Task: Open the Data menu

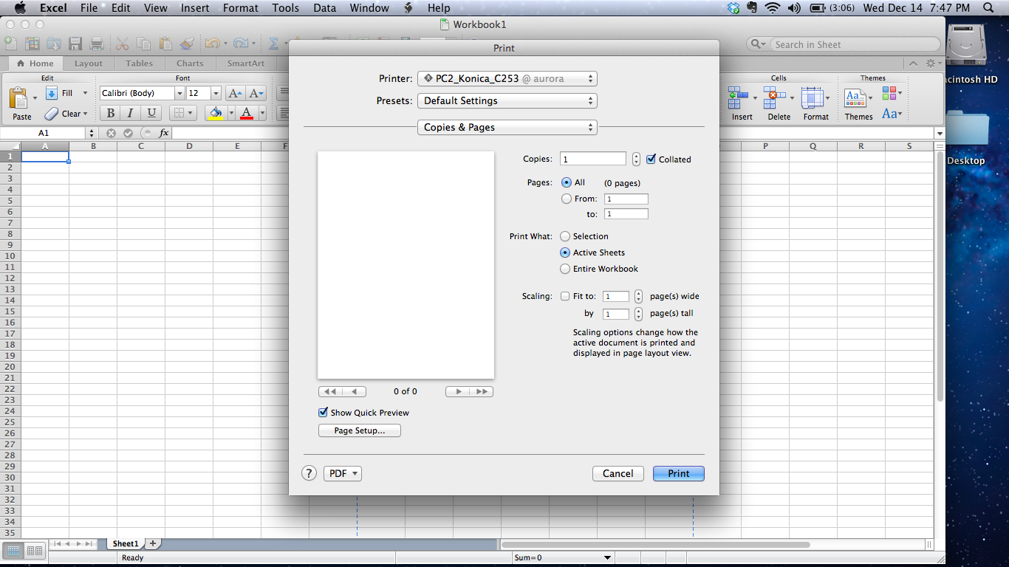Action: (x=324, y=8)
